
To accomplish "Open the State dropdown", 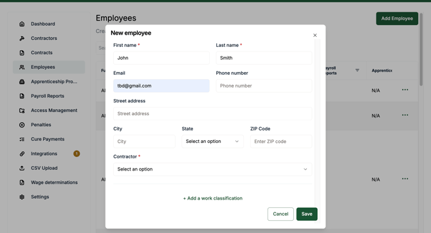I will point(212,142).
